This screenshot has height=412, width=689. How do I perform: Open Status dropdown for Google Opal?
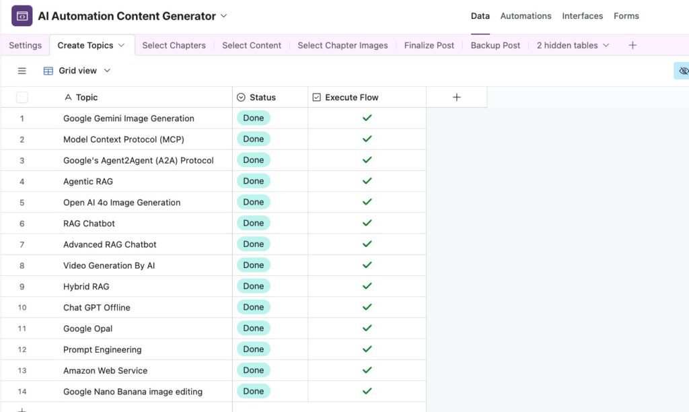[x=254, y=329]
